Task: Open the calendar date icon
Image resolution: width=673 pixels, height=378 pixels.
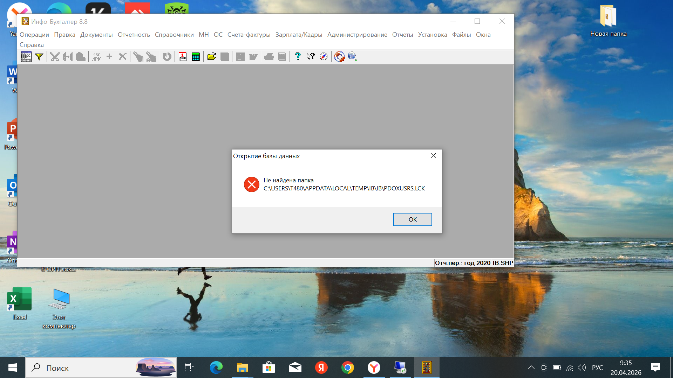Action: tap(183, 57)
